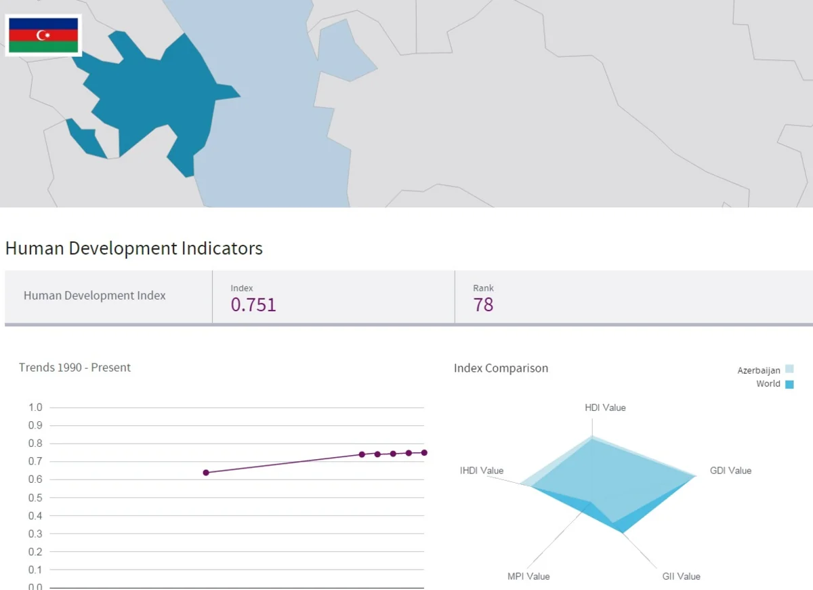Click the 0.8 y-axis label
The image size is (813, 590).
35,444
